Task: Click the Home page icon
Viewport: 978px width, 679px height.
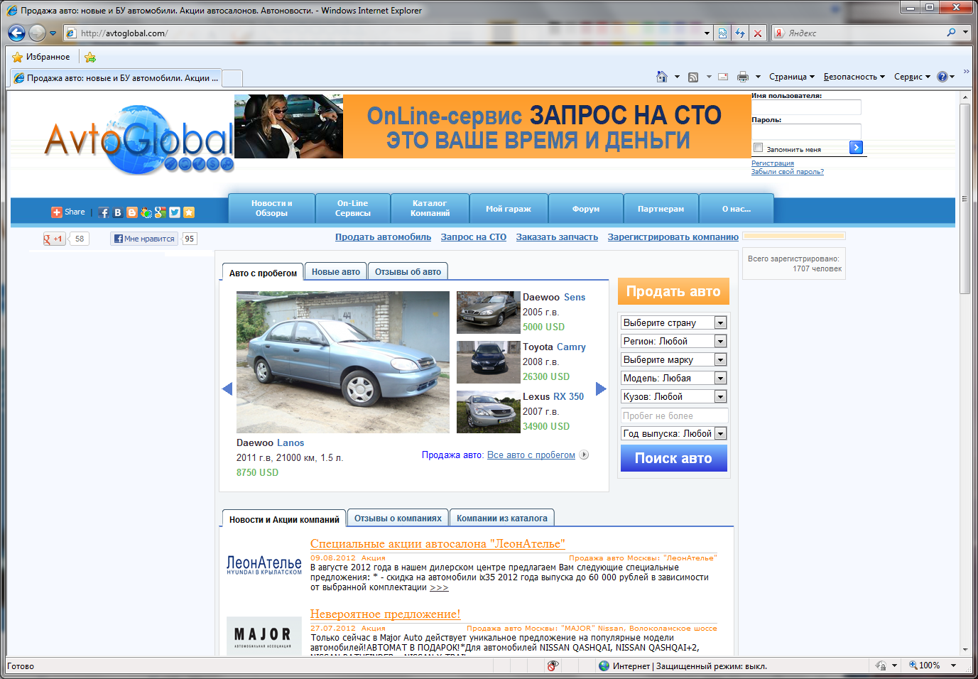Action: pos(662,77)
